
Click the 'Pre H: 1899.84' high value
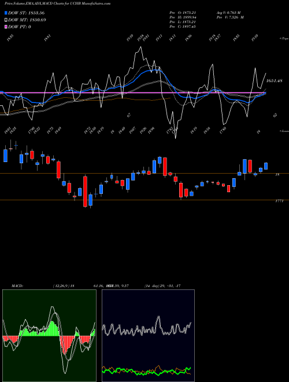click(183, 17)
